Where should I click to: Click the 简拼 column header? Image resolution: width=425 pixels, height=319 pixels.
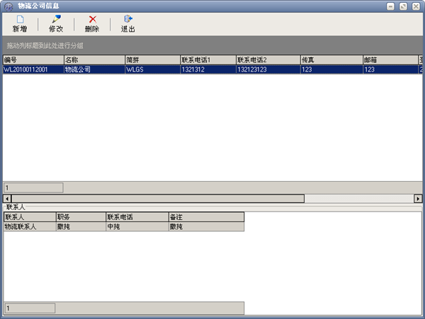pos(151,60)
